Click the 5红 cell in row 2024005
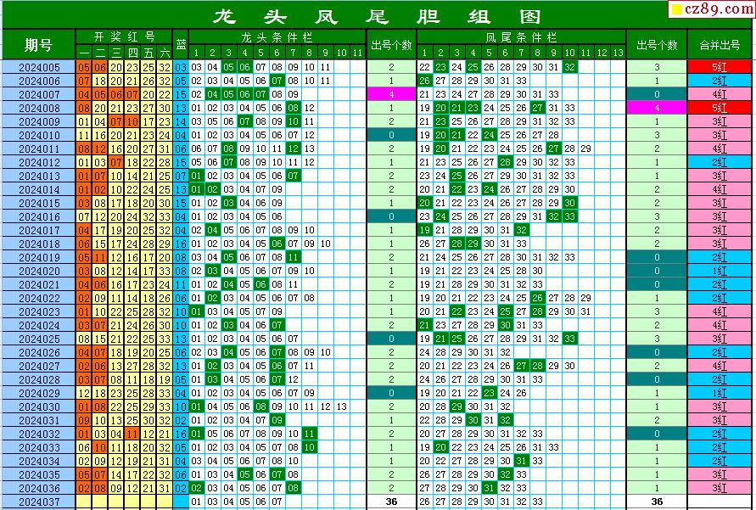Screen dimensions: 756x510 (x=720, y=68)
